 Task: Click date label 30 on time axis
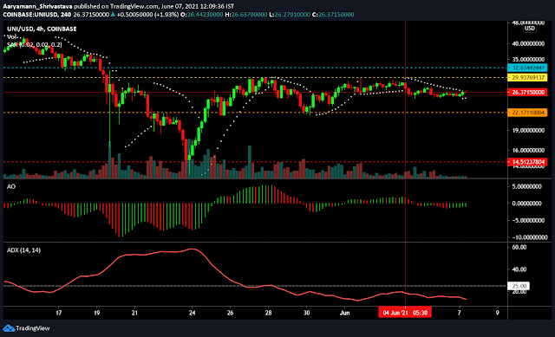click(306, 313)
